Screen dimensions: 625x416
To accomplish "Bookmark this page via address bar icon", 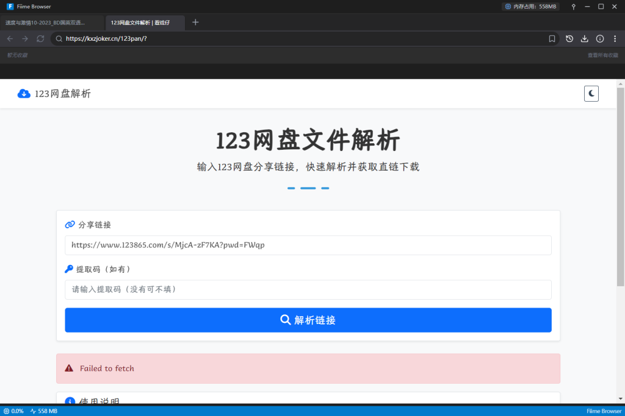I will (552, 39).
